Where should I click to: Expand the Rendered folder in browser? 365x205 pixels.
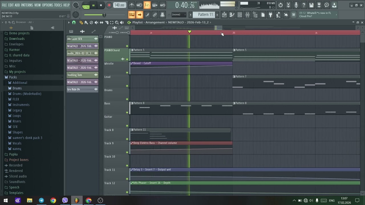[16, 171]
